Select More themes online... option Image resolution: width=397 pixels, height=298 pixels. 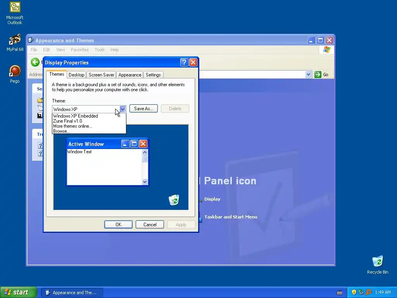coord(89,126)
